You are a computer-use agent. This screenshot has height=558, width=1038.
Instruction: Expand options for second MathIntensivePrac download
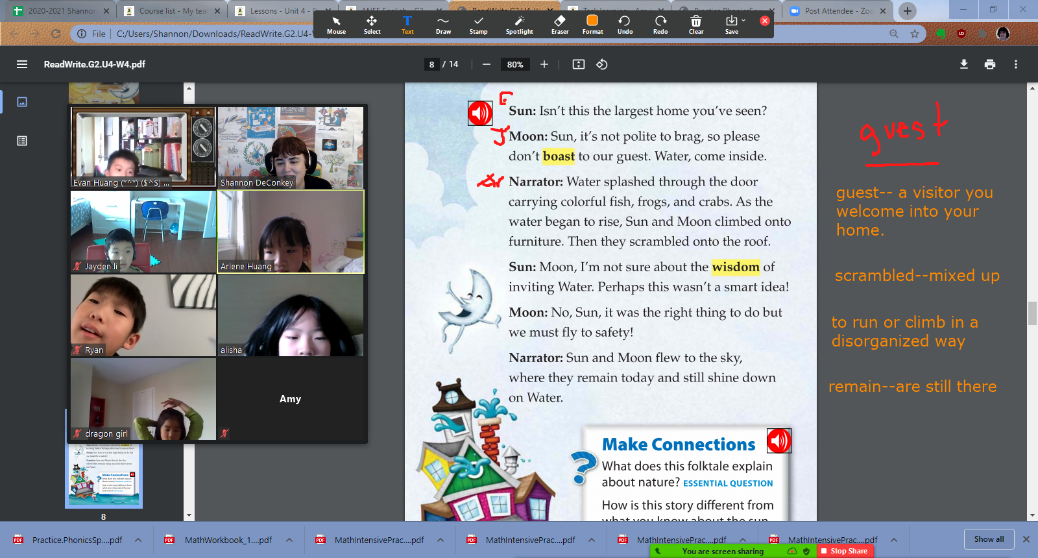tap(592, 540)
